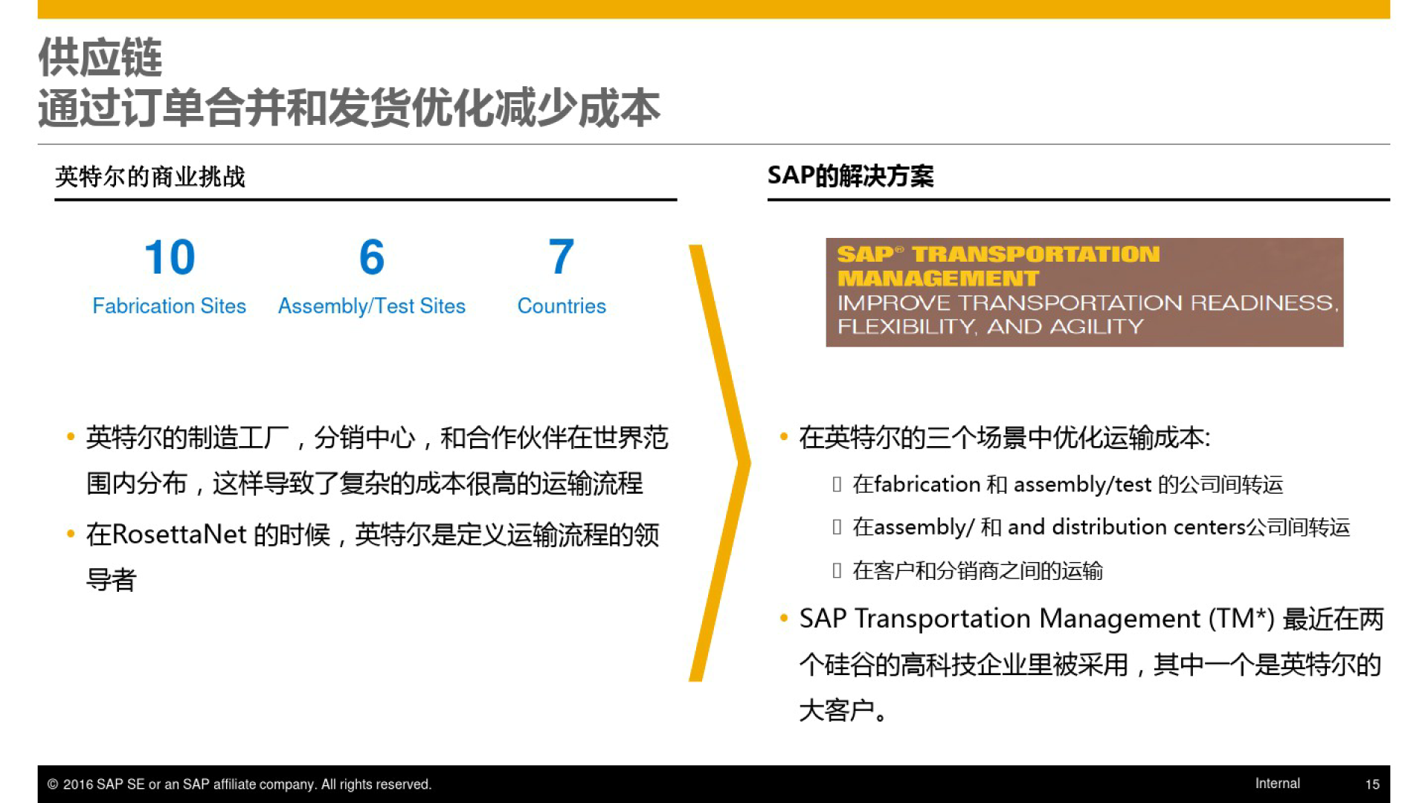Select the 'Fabrication Sites' label
The width and height of the screenshot is (1428, 803).
pos(170,306)
